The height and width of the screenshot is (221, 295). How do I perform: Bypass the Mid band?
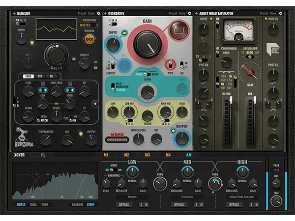pyautogui.click(x=179, y=205)
